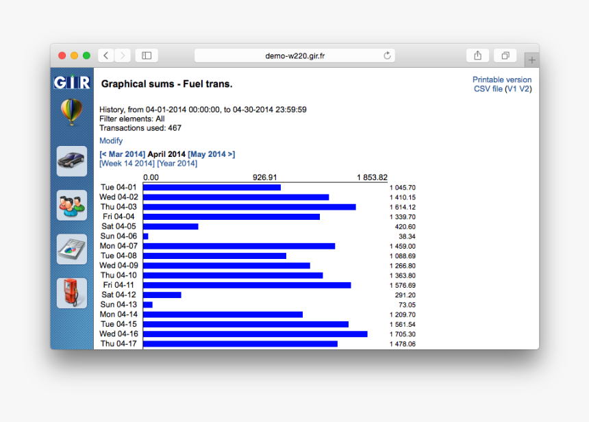Viewport: 589px width, 422px height.
Task: Open the reports chart document icon
Action: tap(72, 249)
